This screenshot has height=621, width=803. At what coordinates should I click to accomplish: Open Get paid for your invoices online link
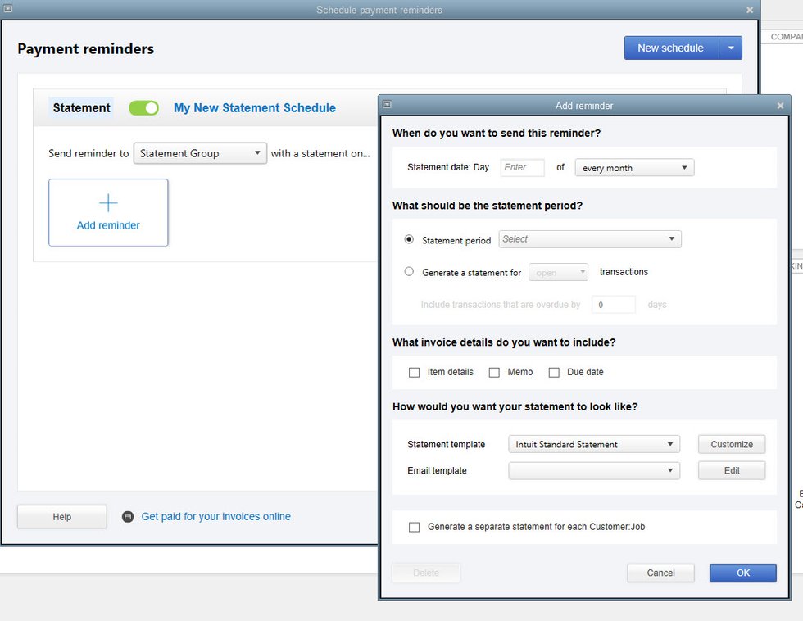(x=215, y=517)
